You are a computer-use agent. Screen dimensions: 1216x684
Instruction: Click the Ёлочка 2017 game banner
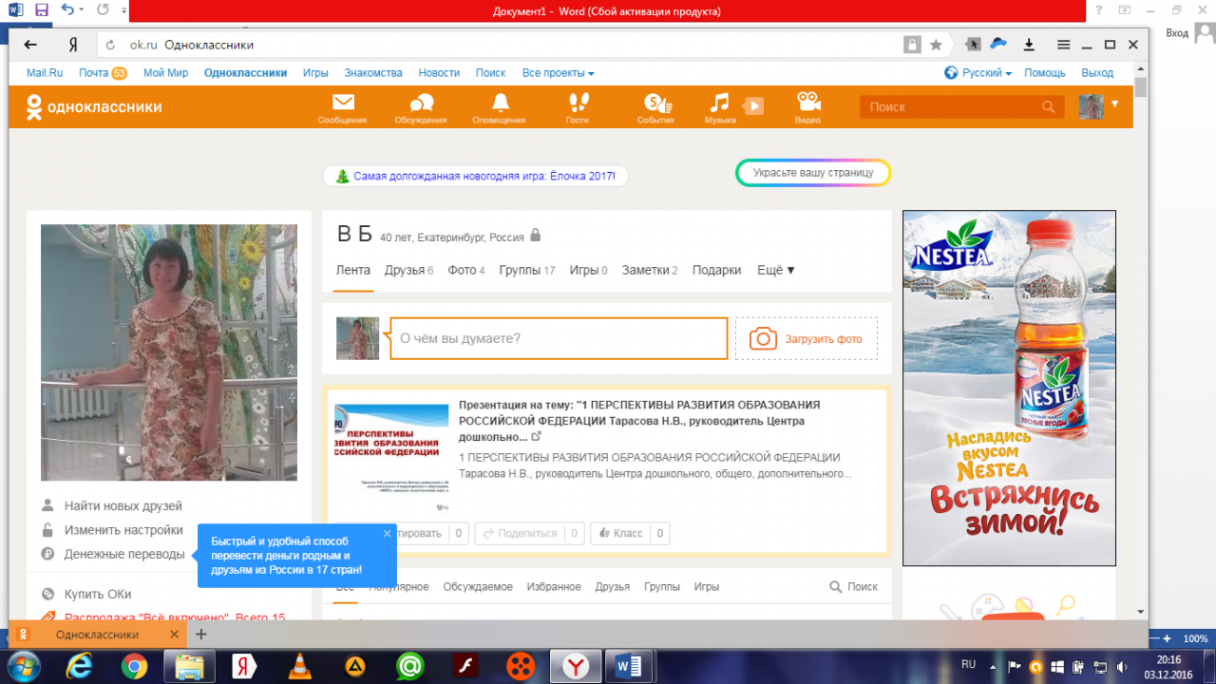(475, 176)
